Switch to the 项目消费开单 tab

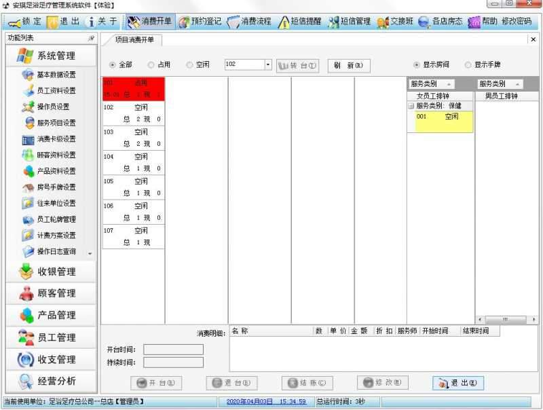(x=136, y=40)
